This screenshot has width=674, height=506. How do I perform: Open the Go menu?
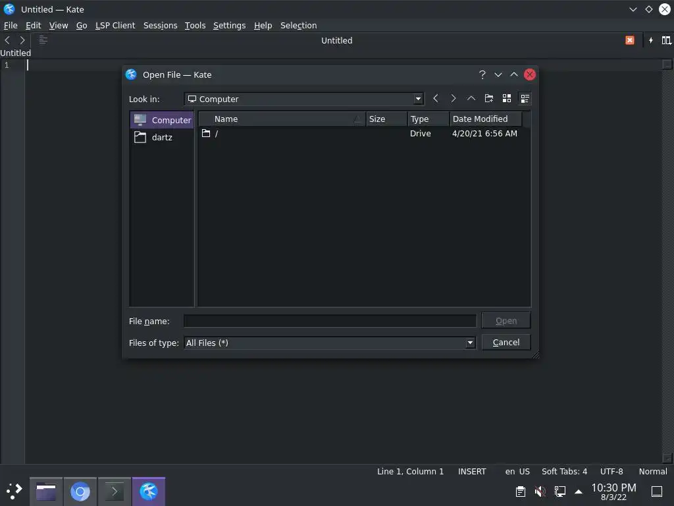point(82,26)
